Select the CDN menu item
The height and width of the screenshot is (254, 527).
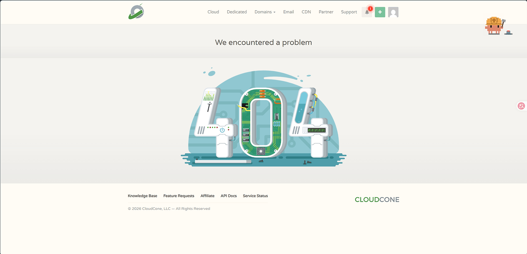pos(306,12)
